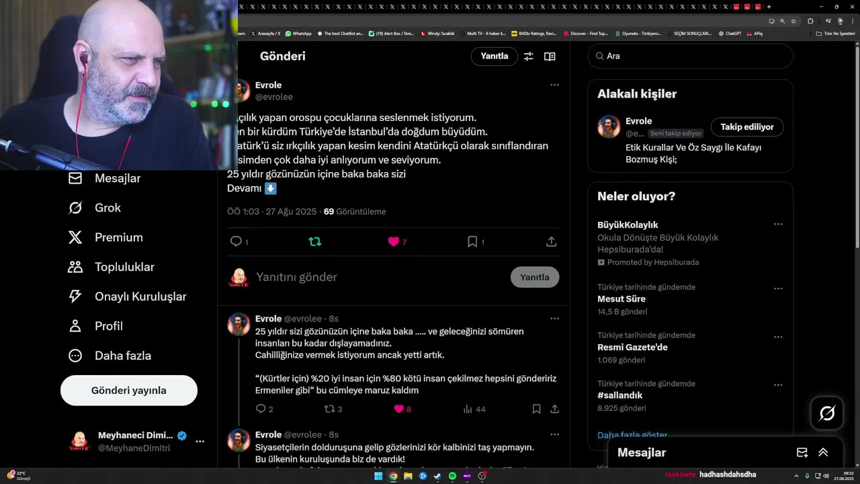This screenshot has height=484, width=860.
Task: Open Evrole avatar on first thread reply
Action: coord(239,324)
